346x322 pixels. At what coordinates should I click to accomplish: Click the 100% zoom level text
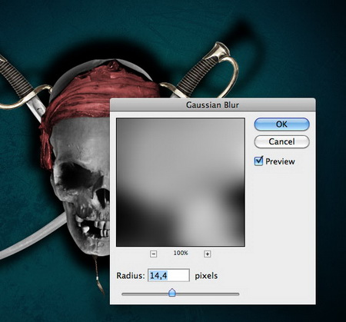point(181,253)
